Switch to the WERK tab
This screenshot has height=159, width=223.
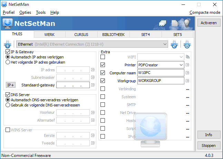pos(49,35)
